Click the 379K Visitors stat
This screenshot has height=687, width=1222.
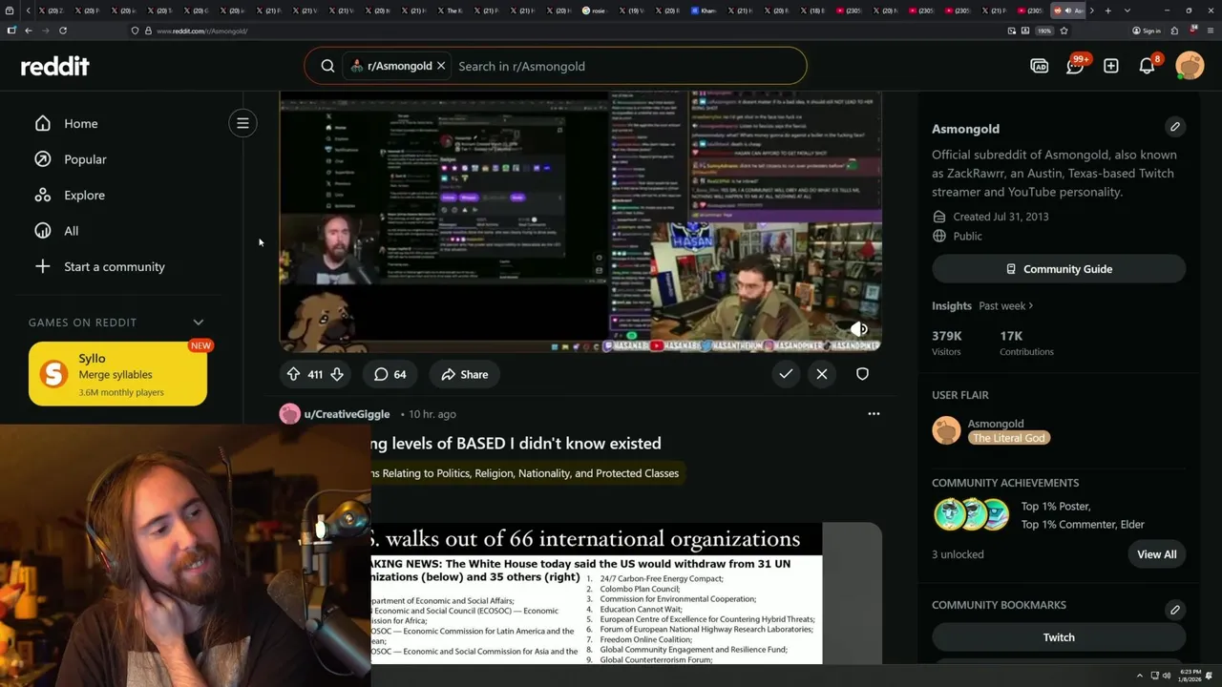pyautogui.click(x=947, y=343)
